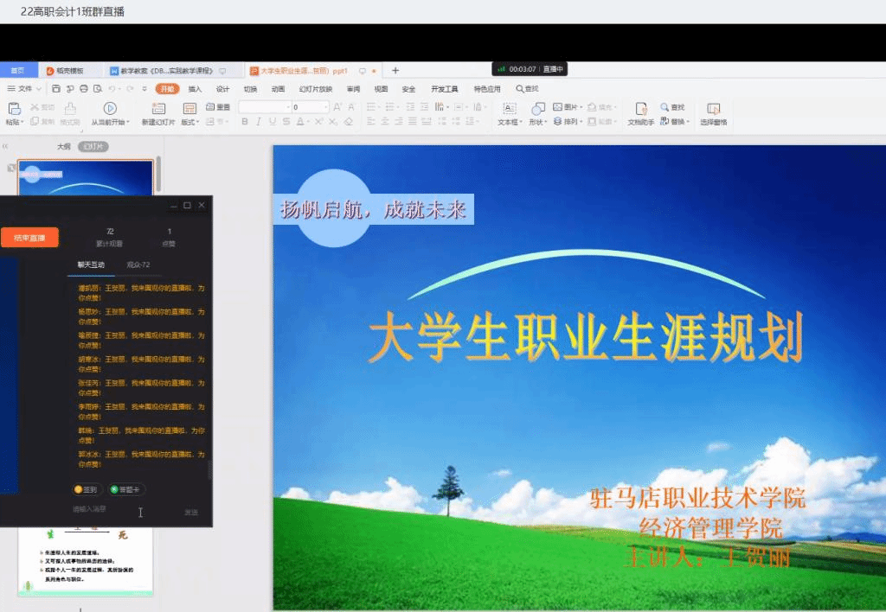Click the Picture insert button

tap(567, 106)
